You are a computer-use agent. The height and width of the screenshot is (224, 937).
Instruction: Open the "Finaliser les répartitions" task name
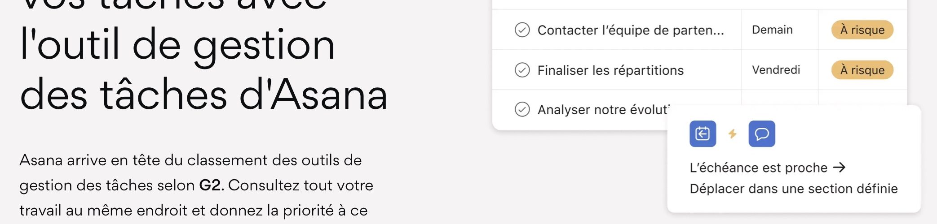(x=610, y=70)
